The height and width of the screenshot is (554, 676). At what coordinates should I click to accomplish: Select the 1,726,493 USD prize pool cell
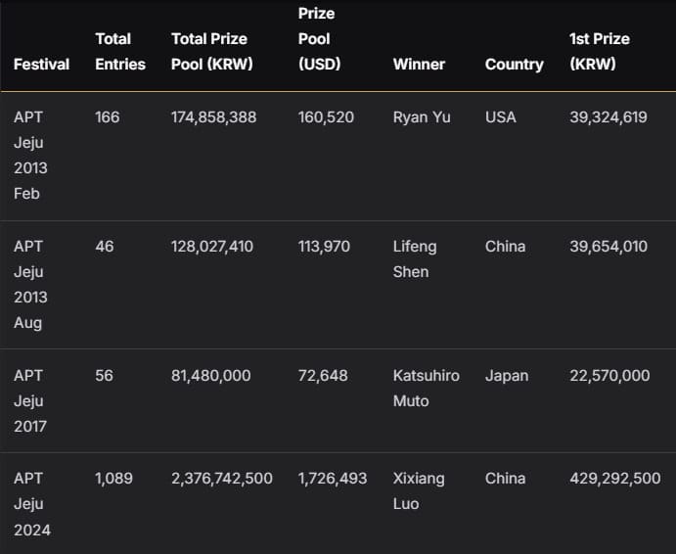(333, 479)
